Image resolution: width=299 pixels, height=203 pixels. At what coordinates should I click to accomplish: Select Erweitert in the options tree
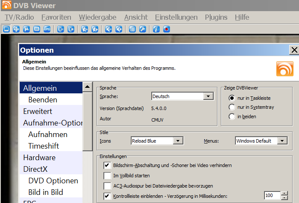pos(51,111)
